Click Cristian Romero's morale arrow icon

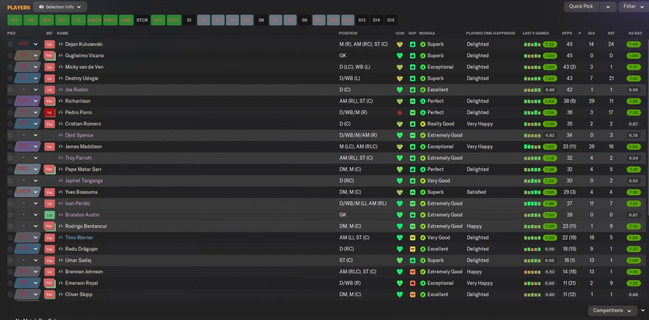pyautogui.click(x=423, y=124)
